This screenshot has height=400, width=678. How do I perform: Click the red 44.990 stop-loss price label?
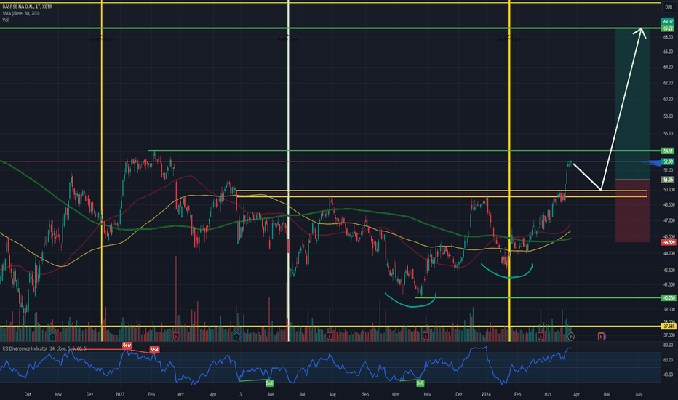[668, 242]
